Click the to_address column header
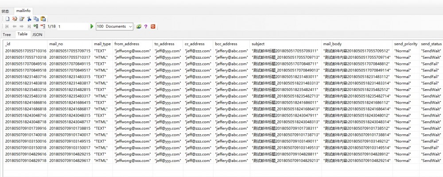This screenshot has height=177, width=443. click(x=168, y=44)
